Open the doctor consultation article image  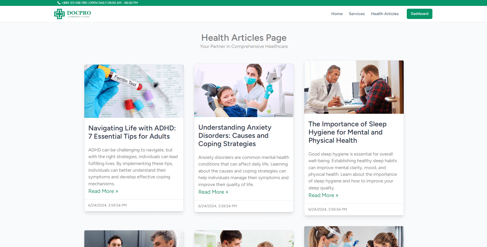coord(354,87)
